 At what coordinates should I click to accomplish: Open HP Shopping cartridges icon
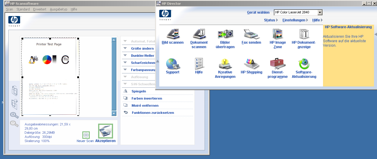[x=251, y=63]
